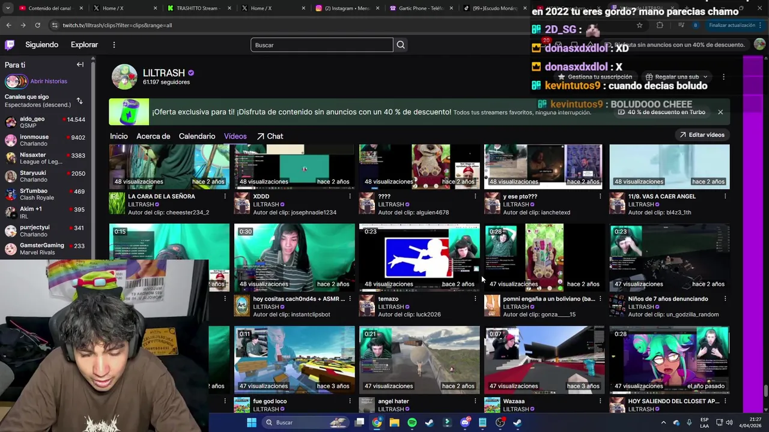769x432 pixels.
Task: Click the Explorar nav link
Action: coord(84,45)
